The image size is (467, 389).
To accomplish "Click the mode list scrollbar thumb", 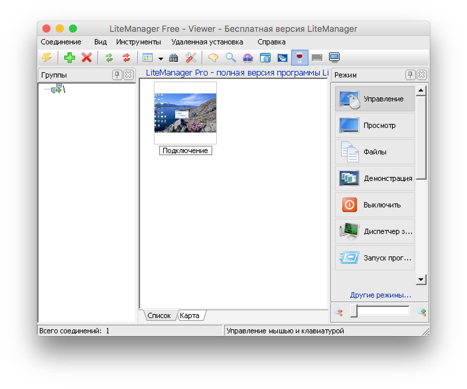I will click(x=421, y=138).
